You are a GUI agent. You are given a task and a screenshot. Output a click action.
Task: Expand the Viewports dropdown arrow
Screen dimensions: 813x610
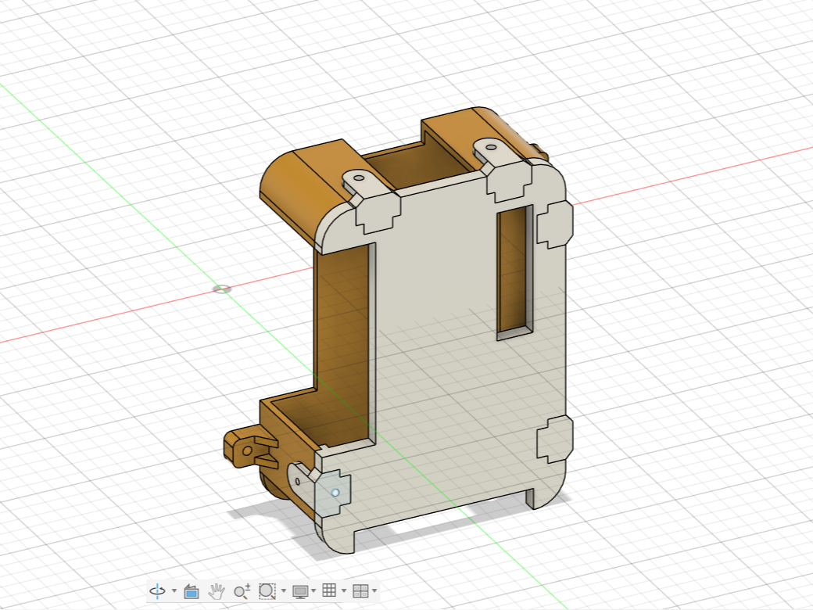[x=374, y=590]
